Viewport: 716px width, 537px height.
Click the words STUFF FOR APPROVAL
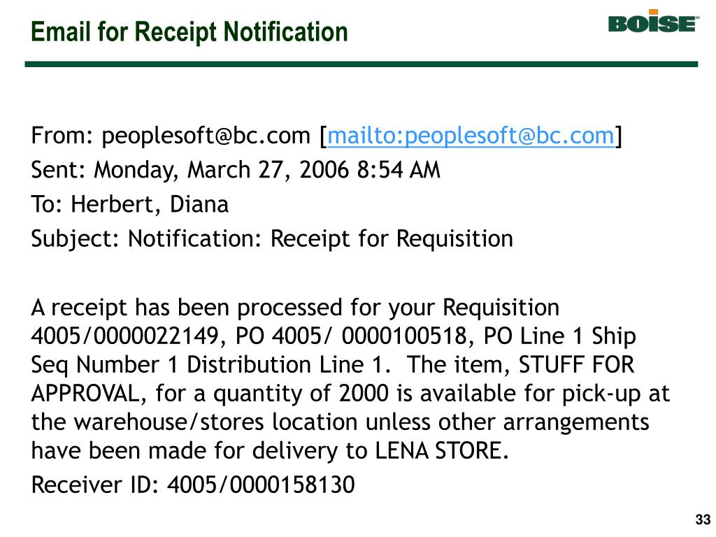pos(576,365)
